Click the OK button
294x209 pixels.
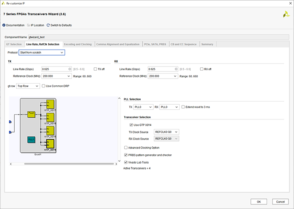259,202
